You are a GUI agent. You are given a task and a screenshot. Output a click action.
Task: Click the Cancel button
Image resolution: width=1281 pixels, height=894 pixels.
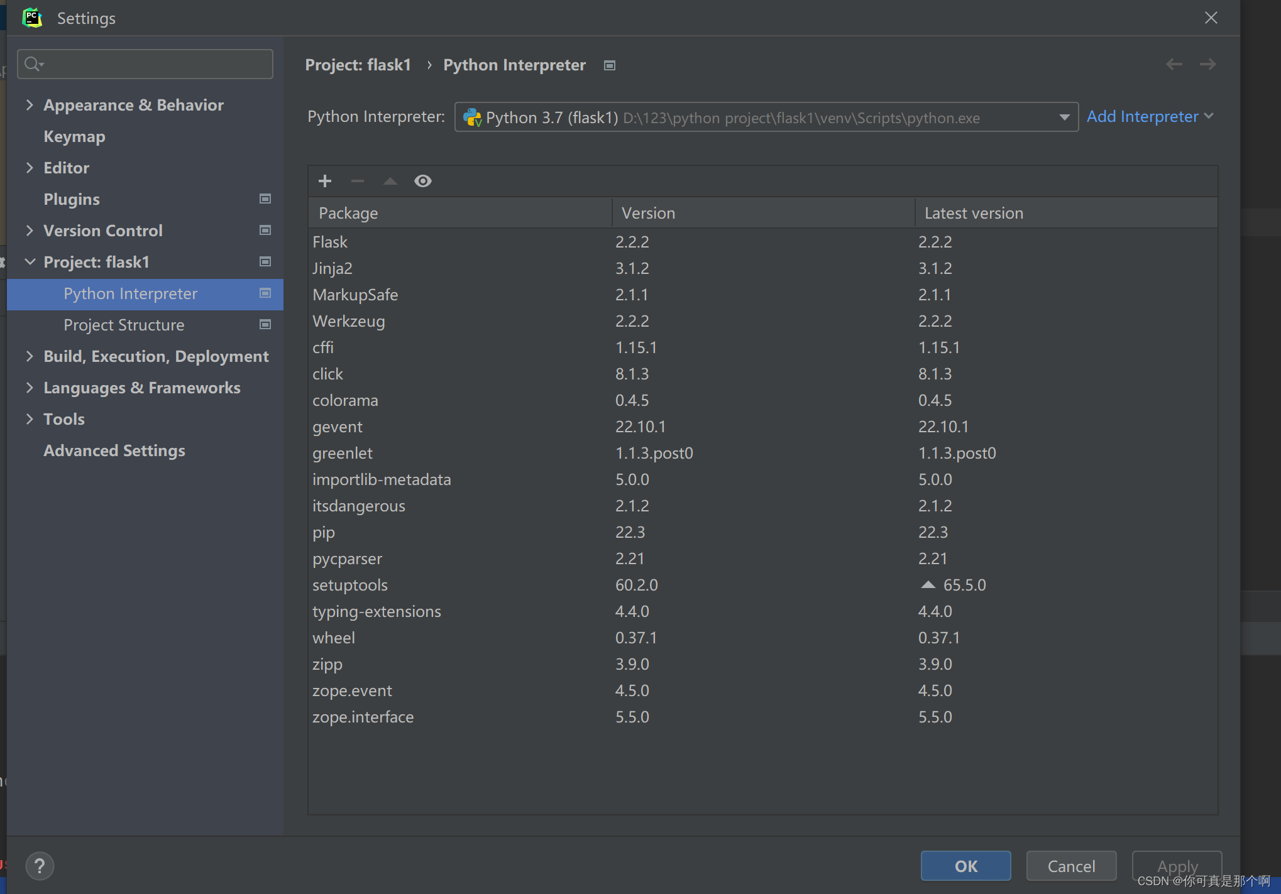coord(1071,866)
